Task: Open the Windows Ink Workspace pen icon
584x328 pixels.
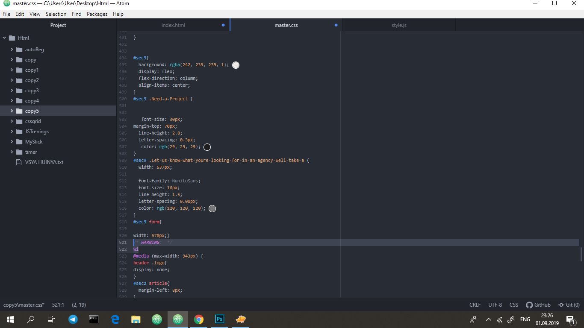Action: [511, 319]
